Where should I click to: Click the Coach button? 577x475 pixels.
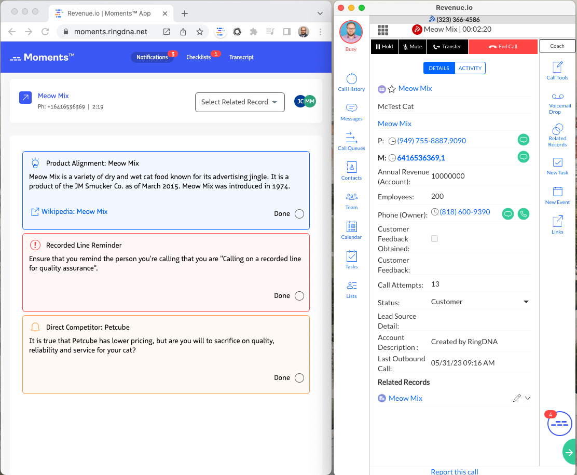(x=557, y=46)
